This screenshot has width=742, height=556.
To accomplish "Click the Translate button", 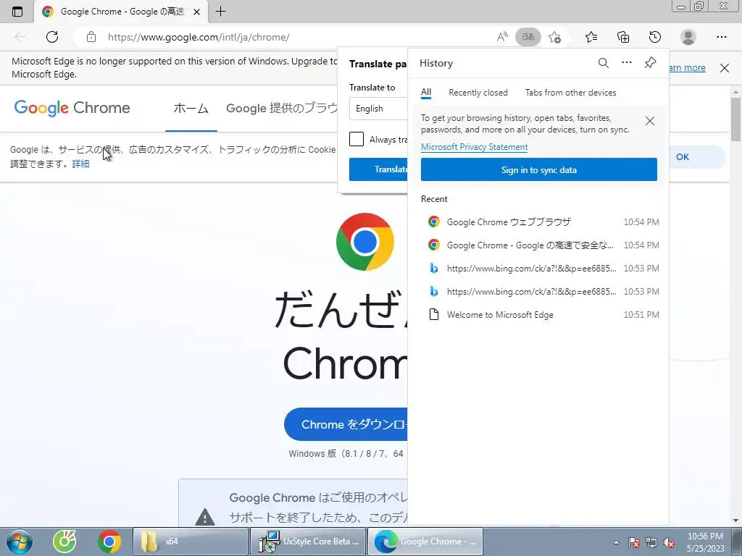I will coord(378,169).
